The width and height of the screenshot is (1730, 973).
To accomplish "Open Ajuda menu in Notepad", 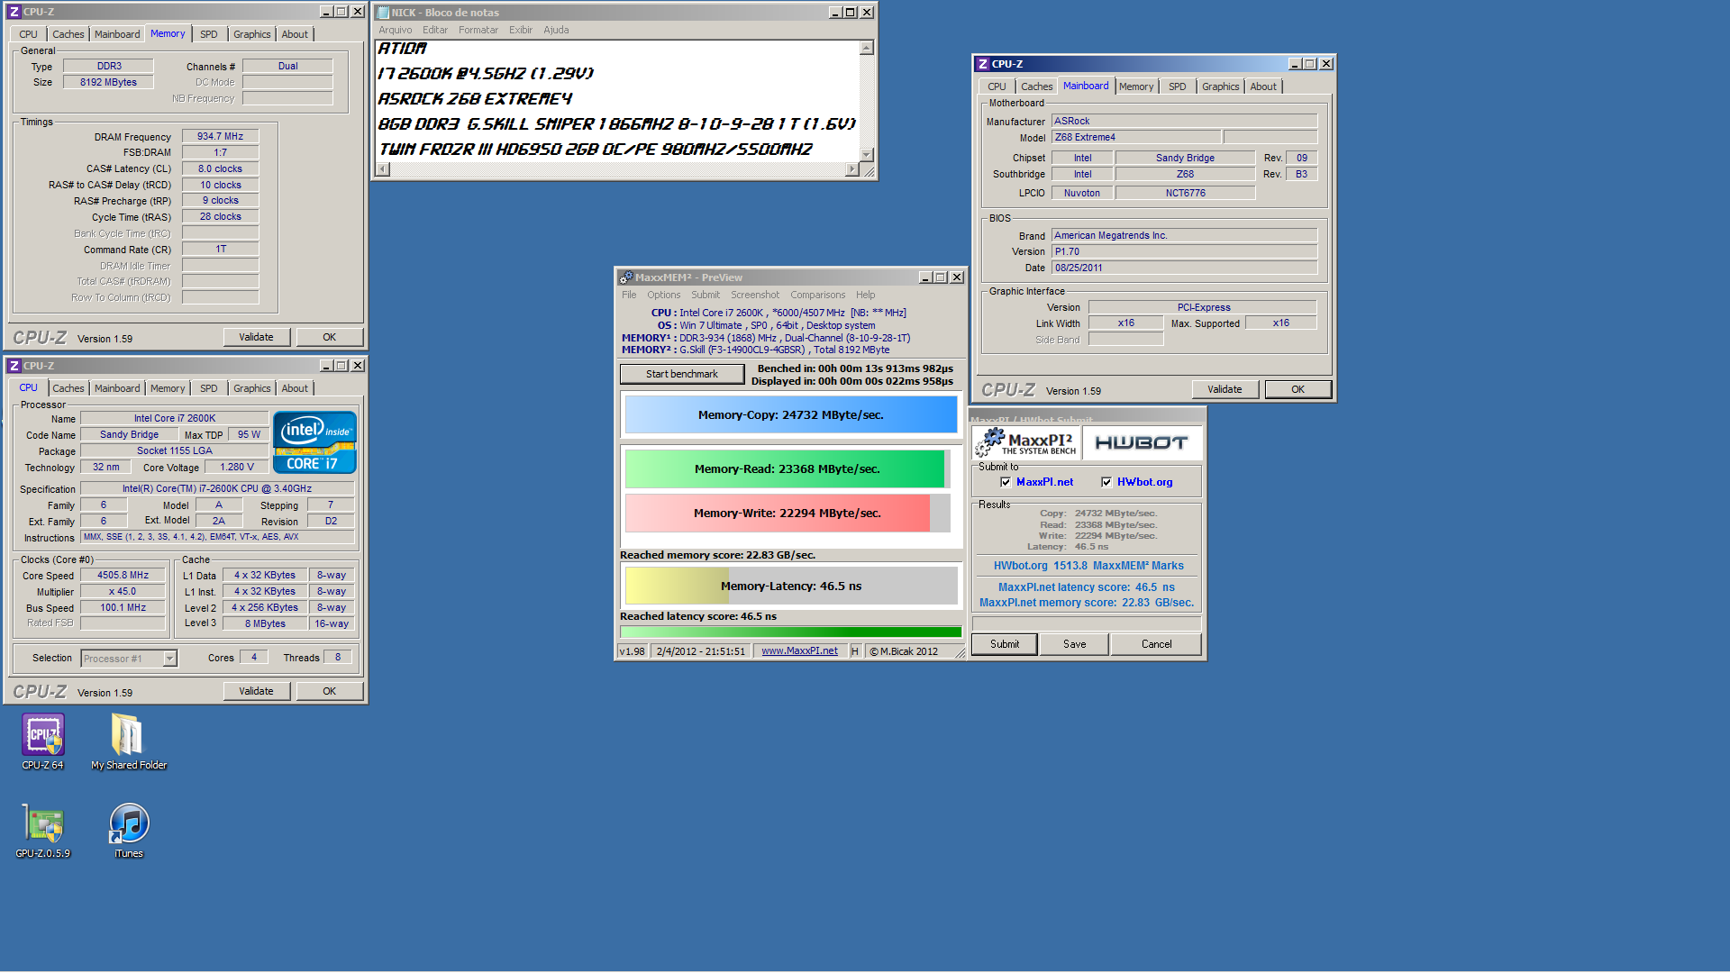I will click(556, 30).
